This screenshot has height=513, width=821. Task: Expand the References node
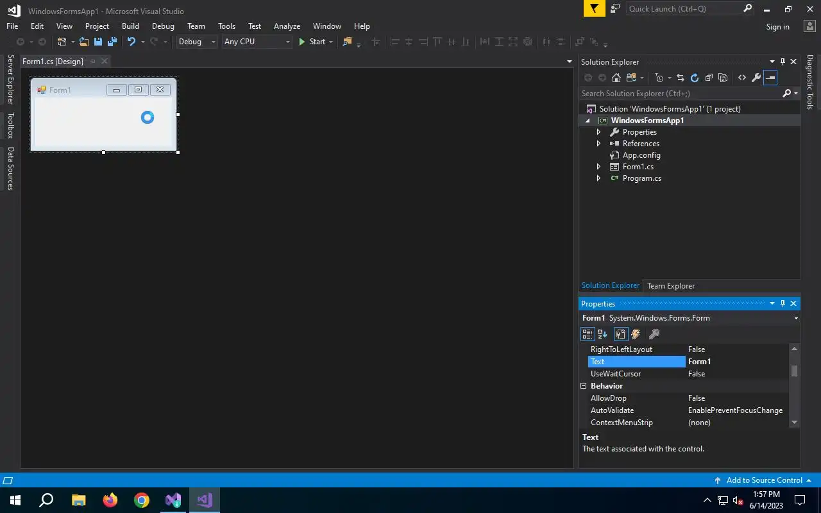[599, 144]
